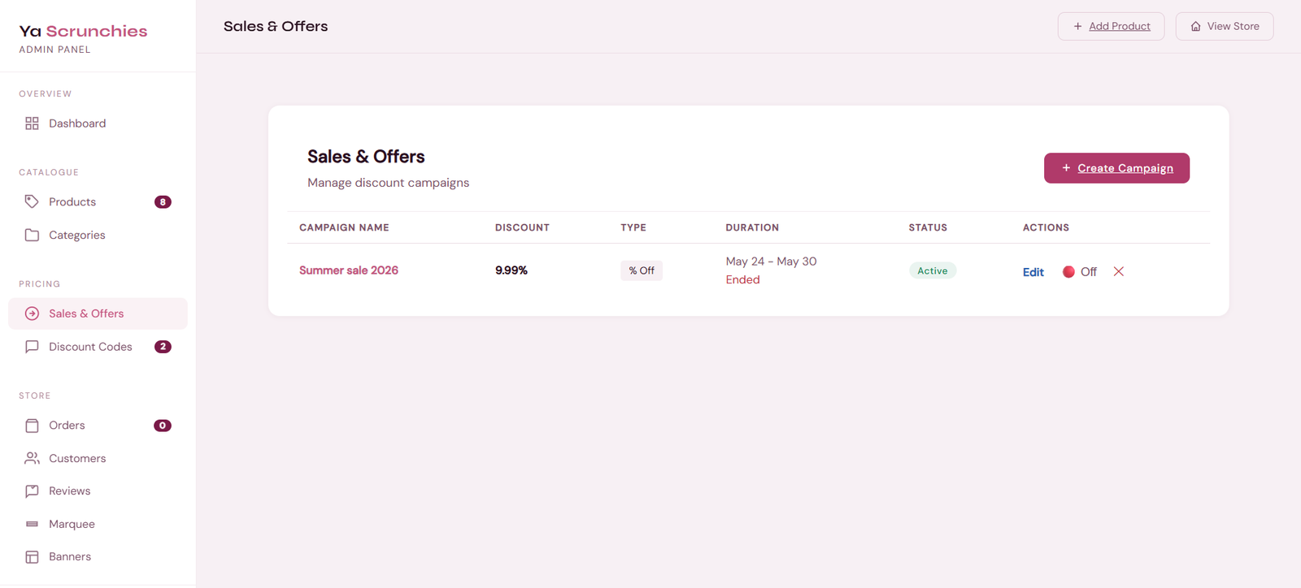Image resolution: width=1301 pixels, height=588 pixels.
Task: Click the Marquee bar icon
Action: pos(32,524)
